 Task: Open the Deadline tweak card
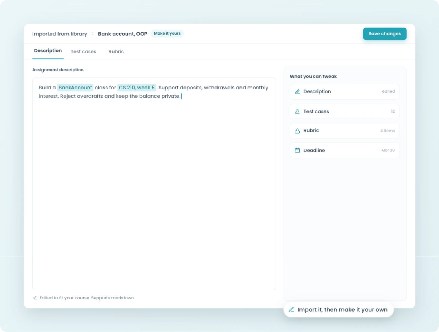click(x=344, y=150)
